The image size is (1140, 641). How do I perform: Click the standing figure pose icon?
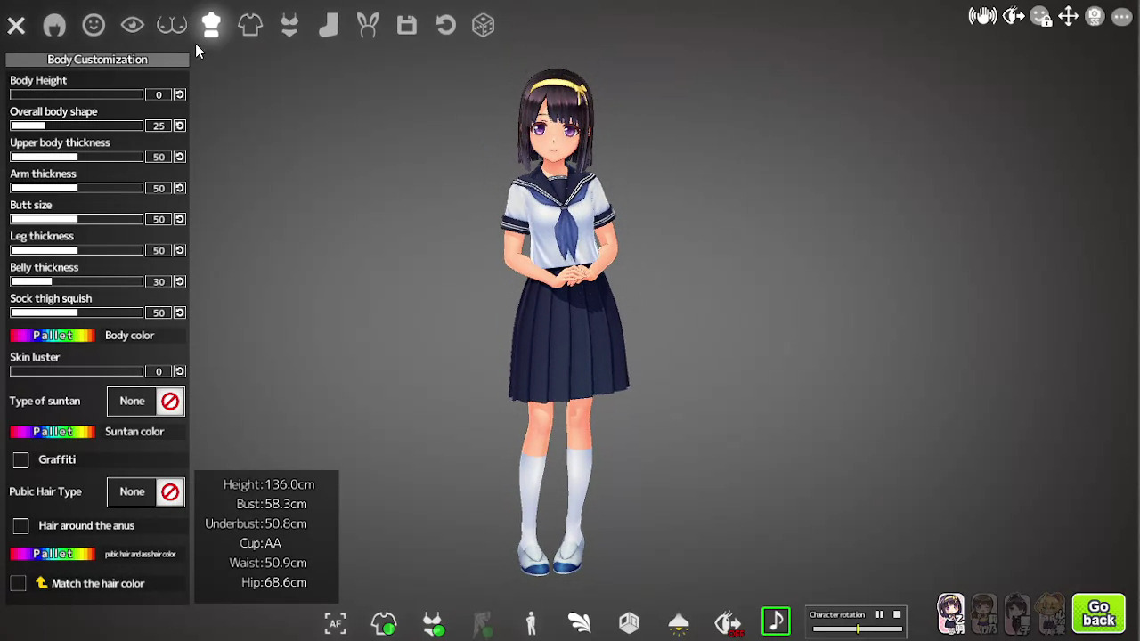[531, 623]
